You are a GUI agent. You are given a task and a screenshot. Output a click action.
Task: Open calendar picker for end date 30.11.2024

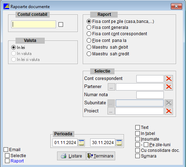[119, 143]
